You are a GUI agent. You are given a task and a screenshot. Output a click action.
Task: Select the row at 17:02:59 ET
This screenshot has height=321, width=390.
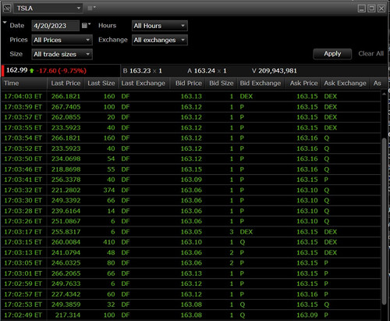191,284
